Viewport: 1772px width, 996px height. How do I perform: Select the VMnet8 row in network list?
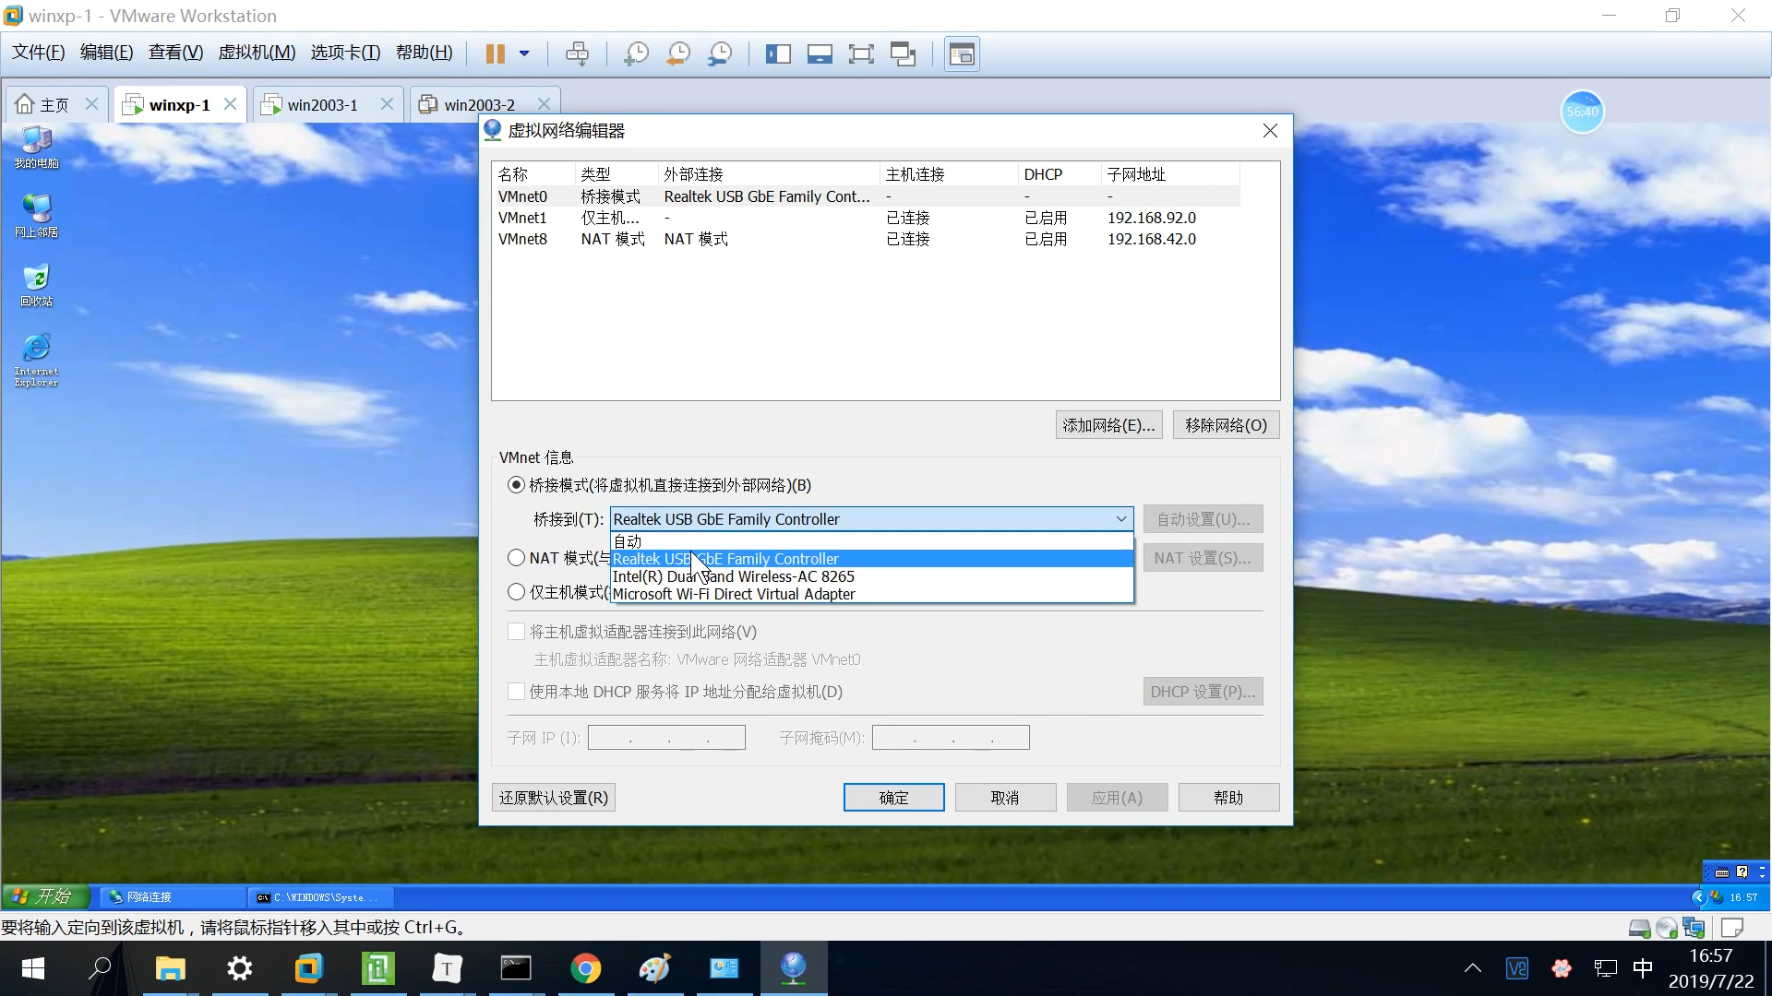(866, 239)
